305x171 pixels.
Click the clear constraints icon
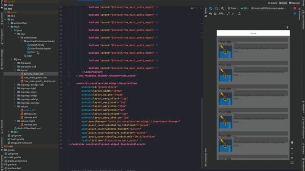(228, 14)
